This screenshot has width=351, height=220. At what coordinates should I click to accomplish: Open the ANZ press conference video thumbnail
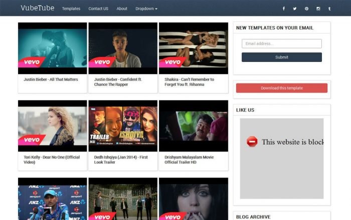coord(52,199)
